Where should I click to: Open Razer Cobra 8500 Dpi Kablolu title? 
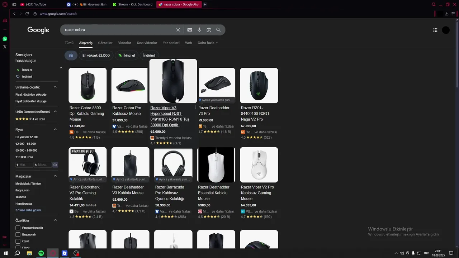pyautogui.click(x=87, y=114)
